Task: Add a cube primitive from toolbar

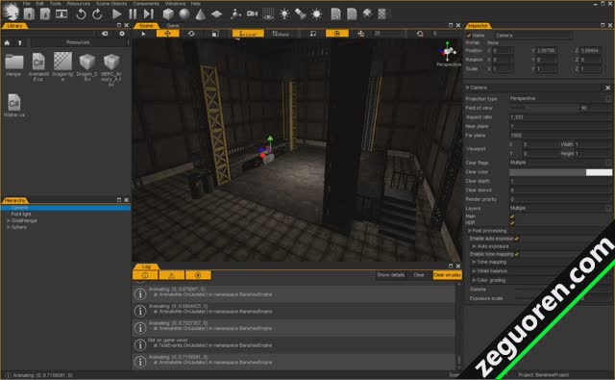Action: (168, 14)
